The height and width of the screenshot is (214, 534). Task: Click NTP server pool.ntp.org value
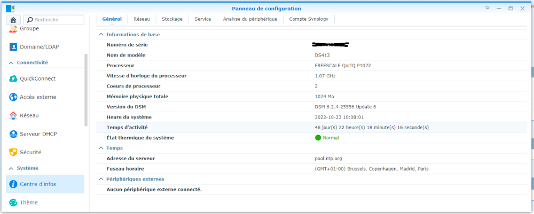328,158
